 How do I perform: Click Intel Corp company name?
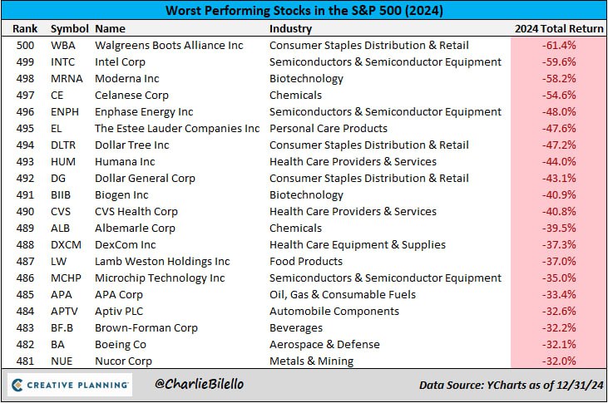(x=120, y=62)
